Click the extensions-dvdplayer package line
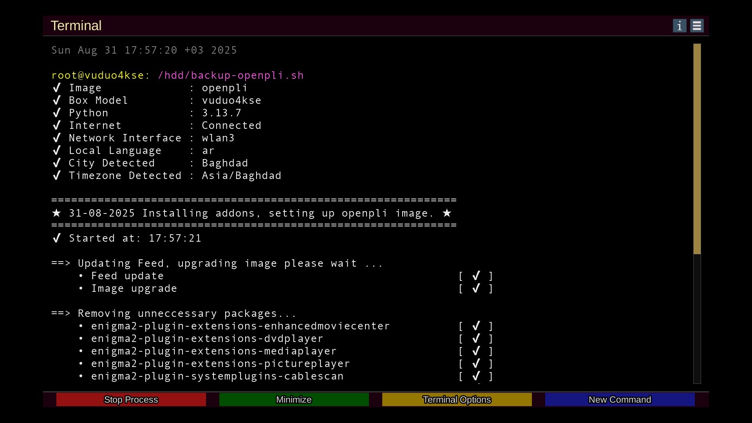The image size is (752, 423). 207,339
